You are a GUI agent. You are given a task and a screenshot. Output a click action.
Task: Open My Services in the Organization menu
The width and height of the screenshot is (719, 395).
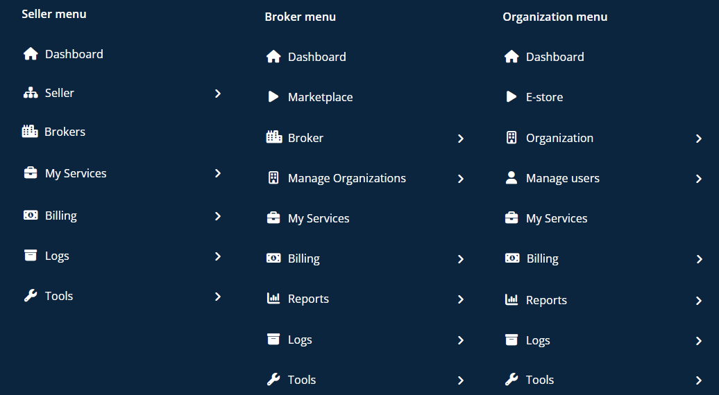coord(556,218)
